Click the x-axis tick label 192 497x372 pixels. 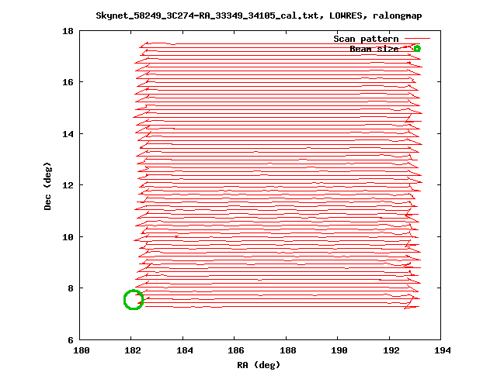391,350
